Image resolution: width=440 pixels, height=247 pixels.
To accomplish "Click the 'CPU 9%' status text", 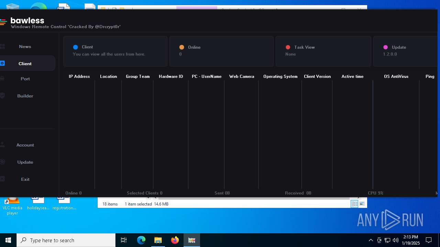I will click(375, 193).
